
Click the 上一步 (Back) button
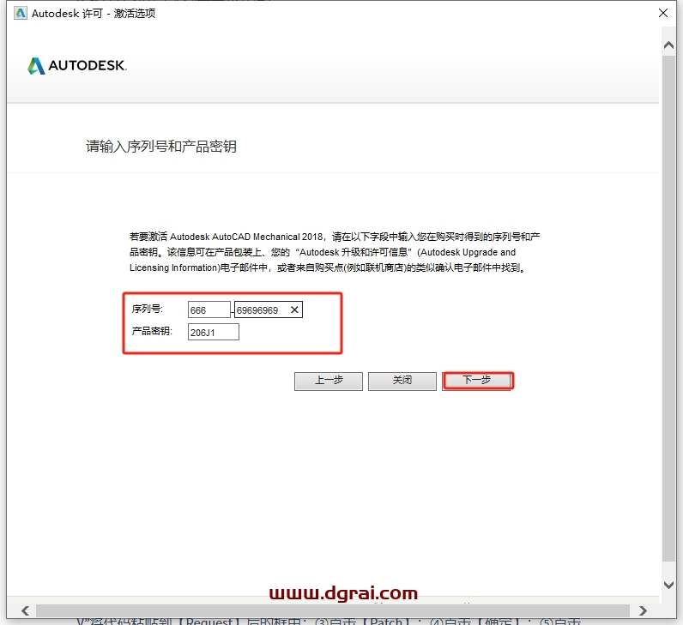click(x=329, y=382)
